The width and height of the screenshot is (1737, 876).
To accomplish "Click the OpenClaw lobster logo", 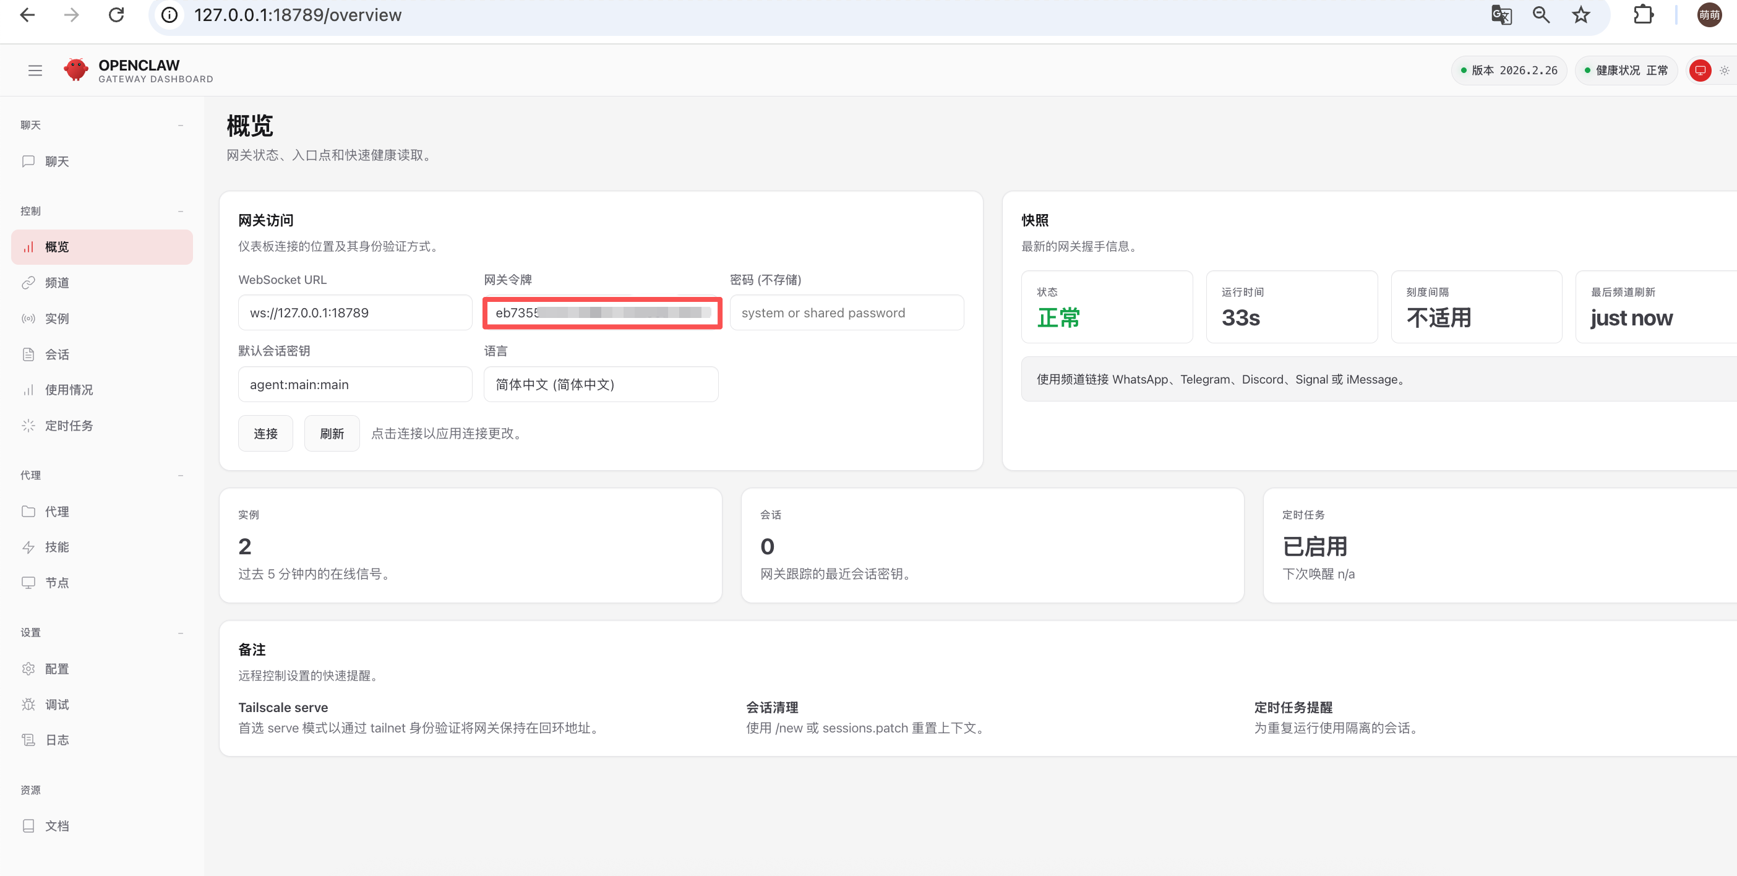I will [75, 69].
